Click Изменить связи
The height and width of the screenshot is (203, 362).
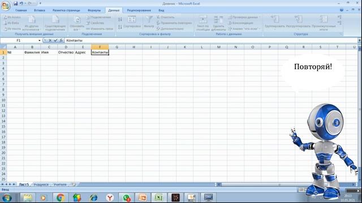point(100,29)
